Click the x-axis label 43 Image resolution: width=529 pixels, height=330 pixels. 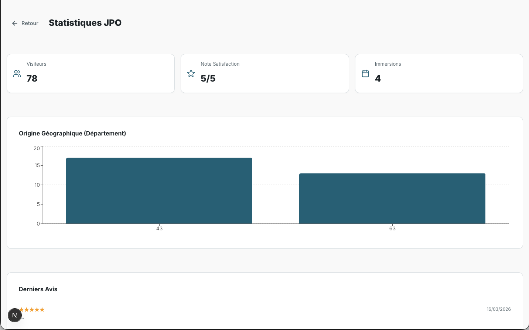tap(159, 228)
